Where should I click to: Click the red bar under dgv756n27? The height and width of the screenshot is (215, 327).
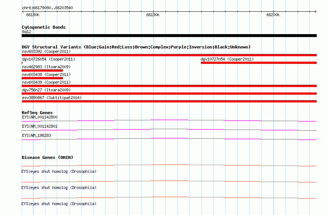[x=169, y=94]
